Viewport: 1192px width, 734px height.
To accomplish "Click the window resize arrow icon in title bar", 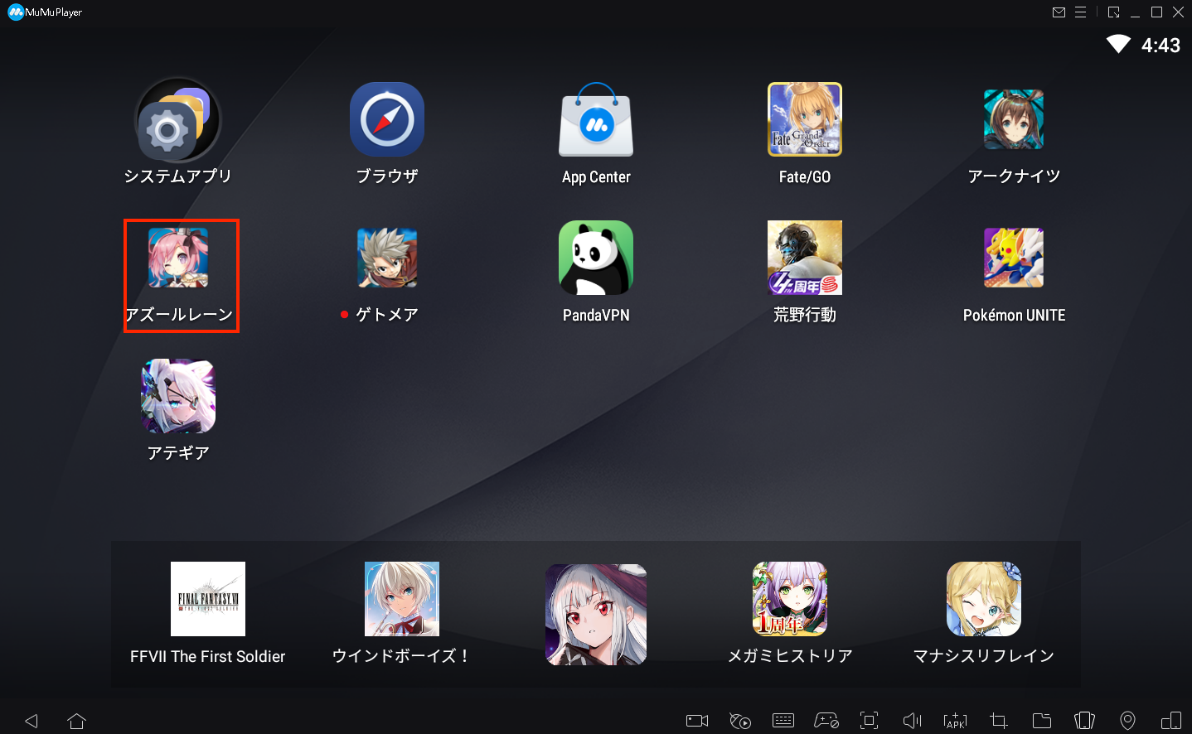I will 1113,12.
